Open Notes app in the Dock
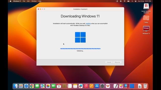 [x=75, y=86]
